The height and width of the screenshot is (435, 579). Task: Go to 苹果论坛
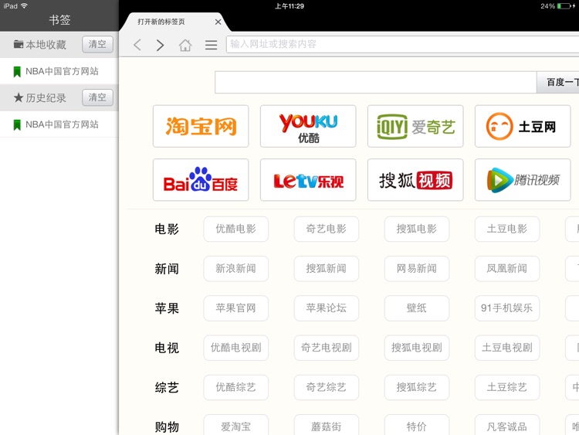[327, 308]
